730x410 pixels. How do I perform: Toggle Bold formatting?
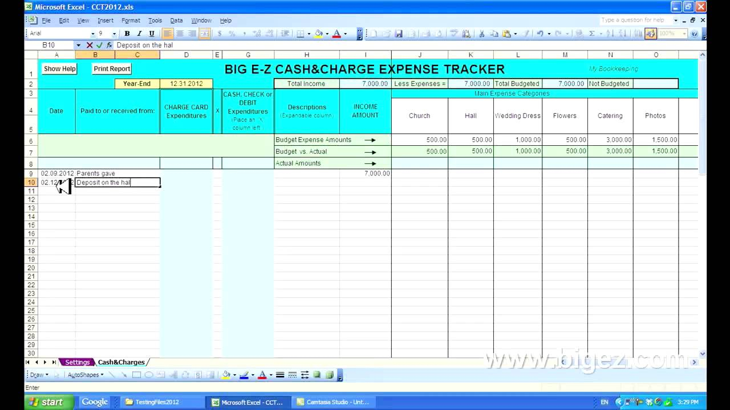(127, 33)
